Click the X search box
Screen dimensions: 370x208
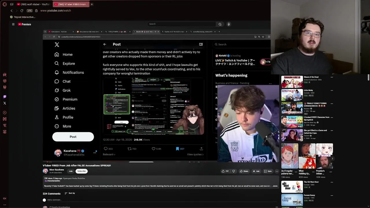tap(242, 44)
